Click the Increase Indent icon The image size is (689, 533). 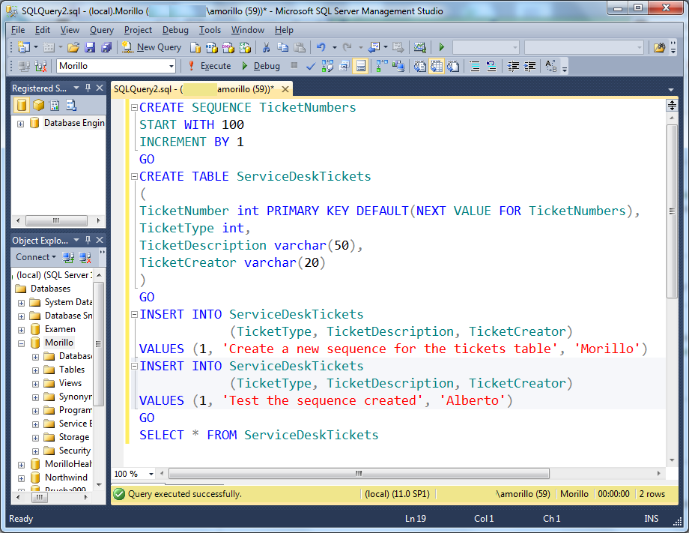(530, 67)
